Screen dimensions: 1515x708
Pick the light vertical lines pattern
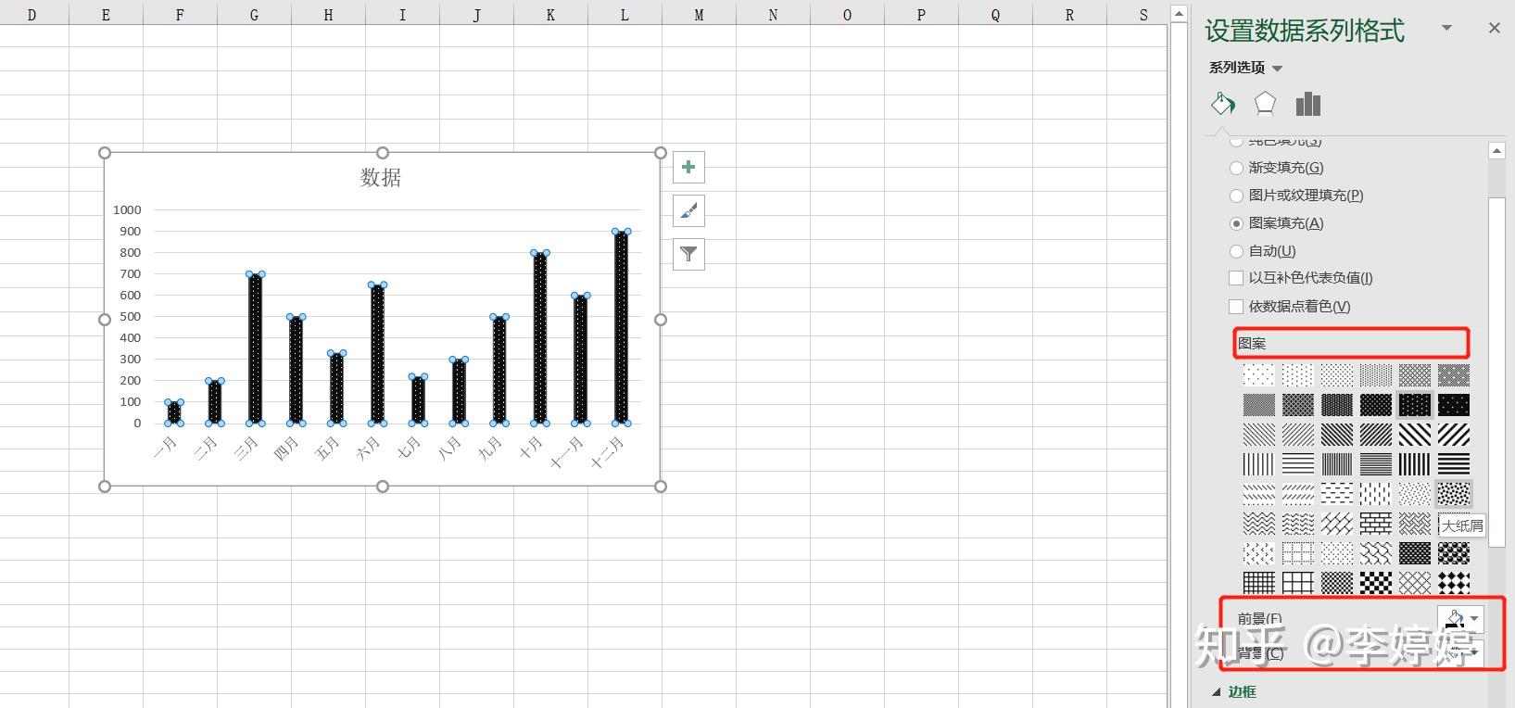tap(1258, 464)
